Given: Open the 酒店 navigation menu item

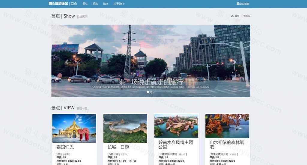Looking at the screenshot, I should click(95, 4).
